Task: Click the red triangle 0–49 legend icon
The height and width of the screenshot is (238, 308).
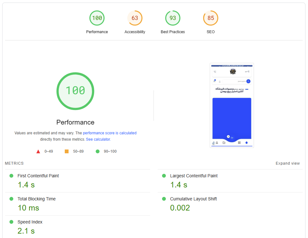Action: pyautogui.click(x=38, y=151)
